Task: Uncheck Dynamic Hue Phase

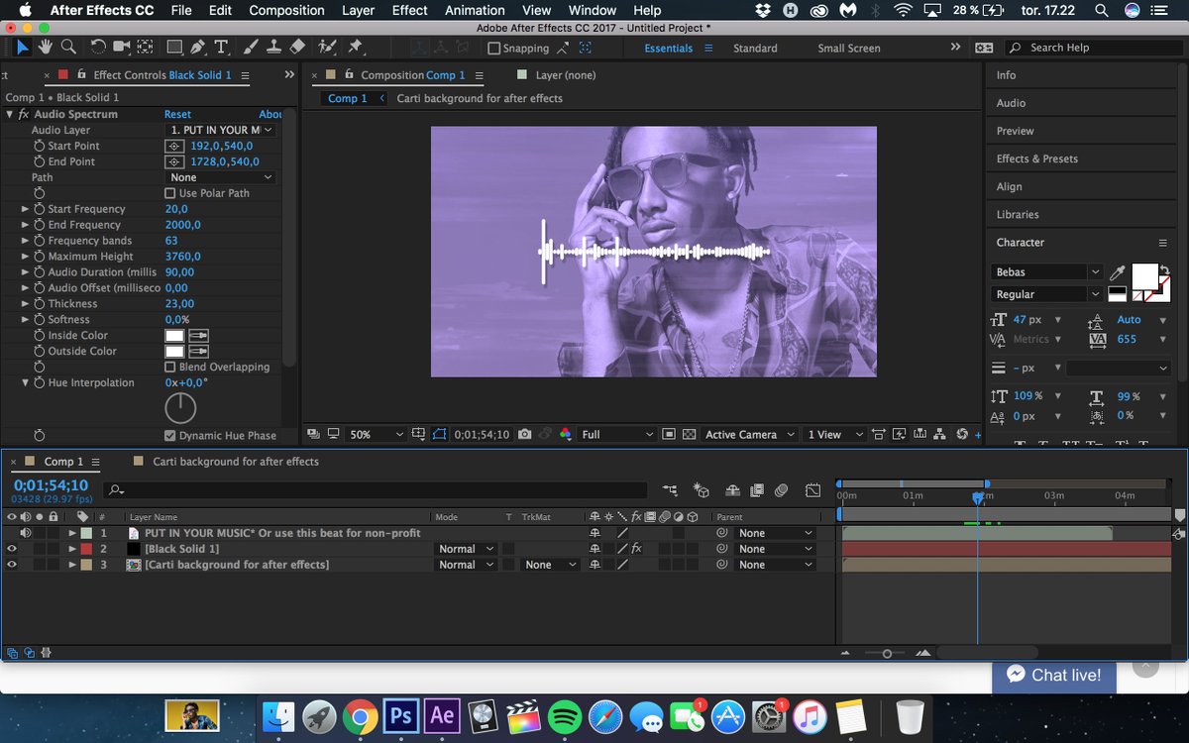Action: (169, 436)
